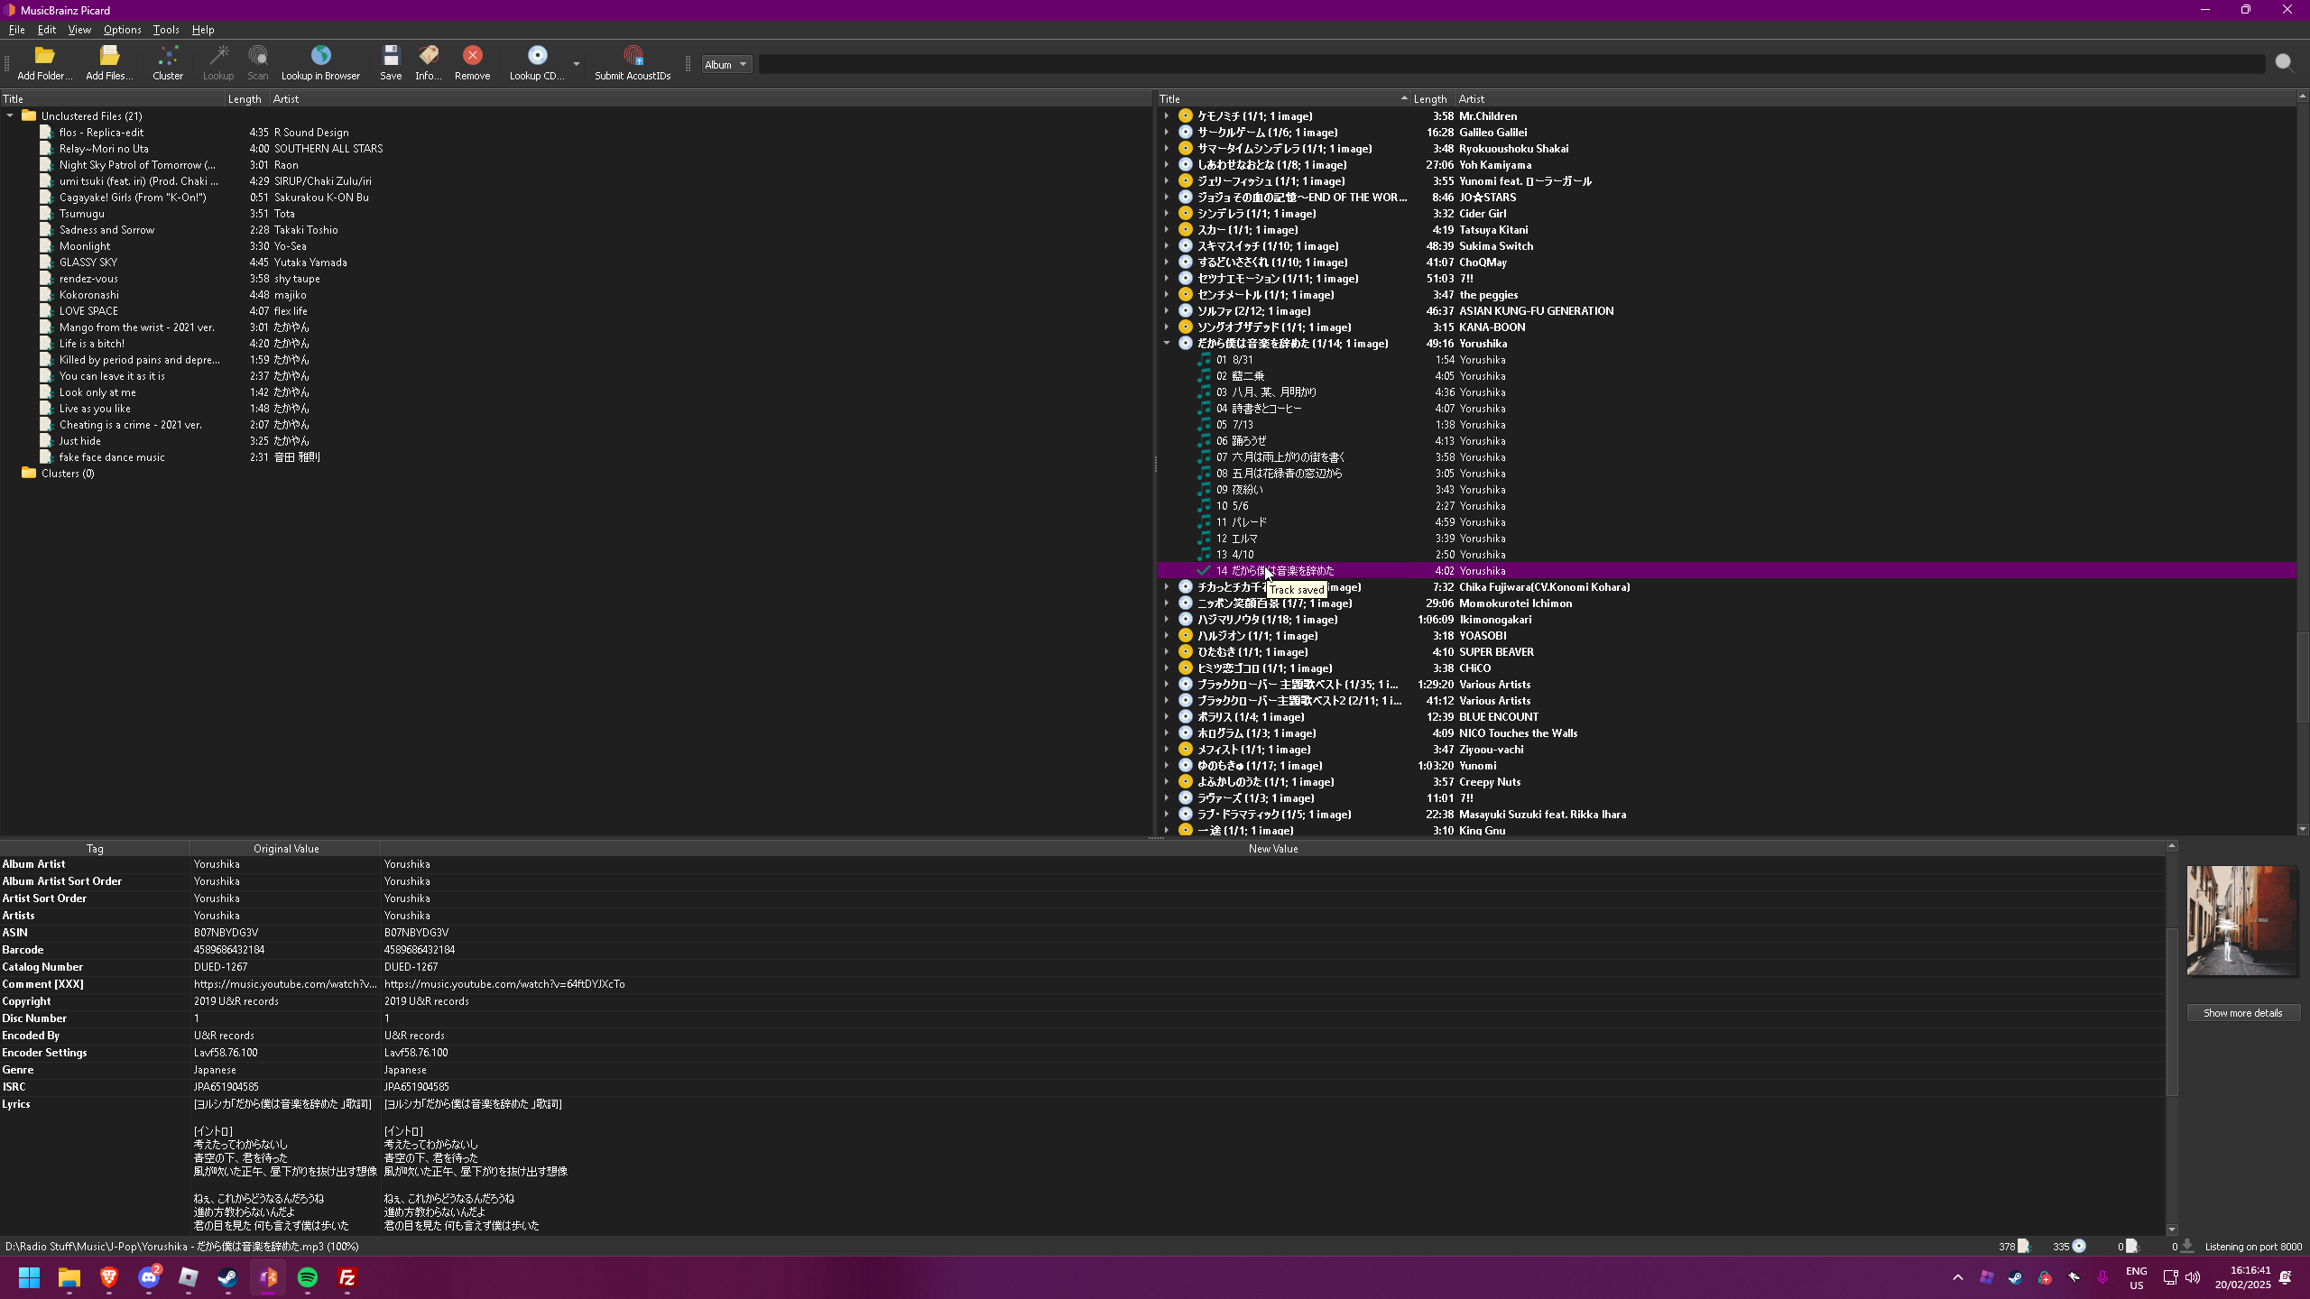Click the Lookup wand icon
Viewport: 2310px width, 1299px height.
point(218,56)
